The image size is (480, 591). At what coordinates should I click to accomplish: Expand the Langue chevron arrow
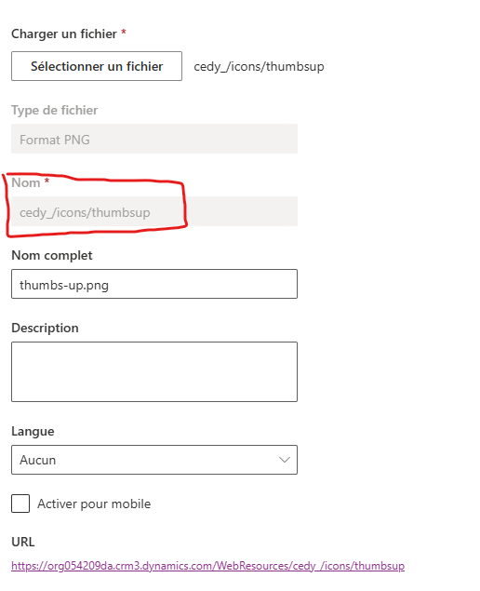point(285,460)
